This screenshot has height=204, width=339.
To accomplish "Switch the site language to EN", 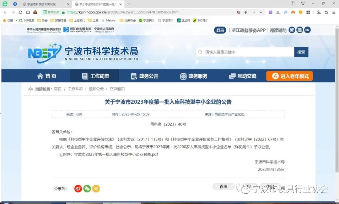I will coord(307,30).
